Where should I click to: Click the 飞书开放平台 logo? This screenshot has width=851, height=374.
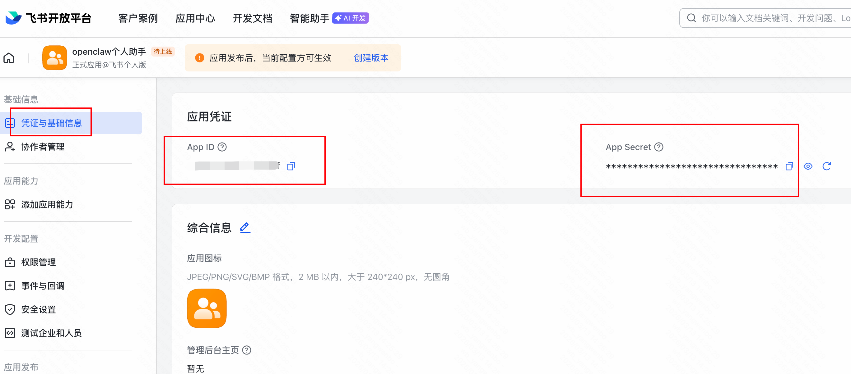pos(49,18)
